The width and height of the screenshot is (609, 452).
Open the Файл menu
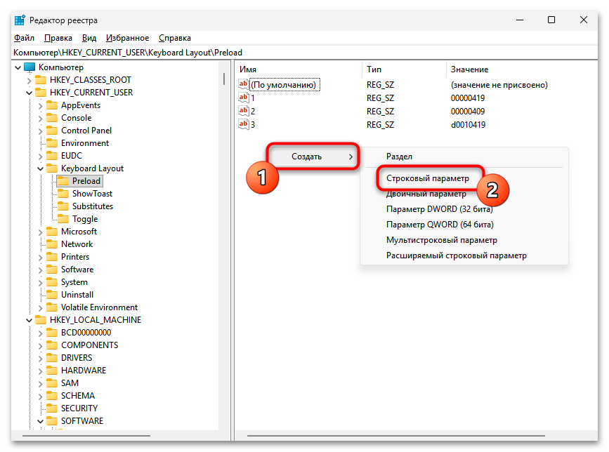24,38
